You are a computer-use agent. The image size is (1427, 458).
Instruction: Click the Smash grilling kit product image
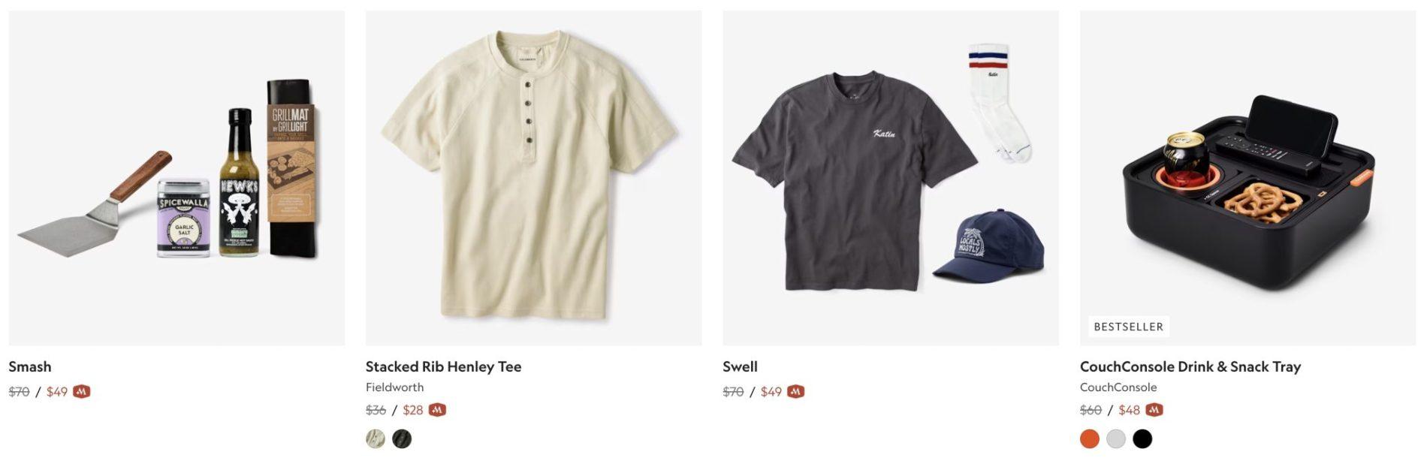176,178
